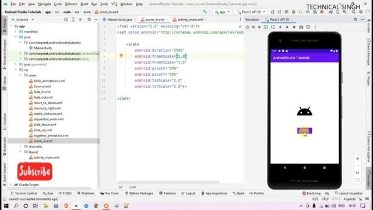Collapse the layout folder
Image resolution: width=373 pixels, height=210 pixels.
click(20, 152)
